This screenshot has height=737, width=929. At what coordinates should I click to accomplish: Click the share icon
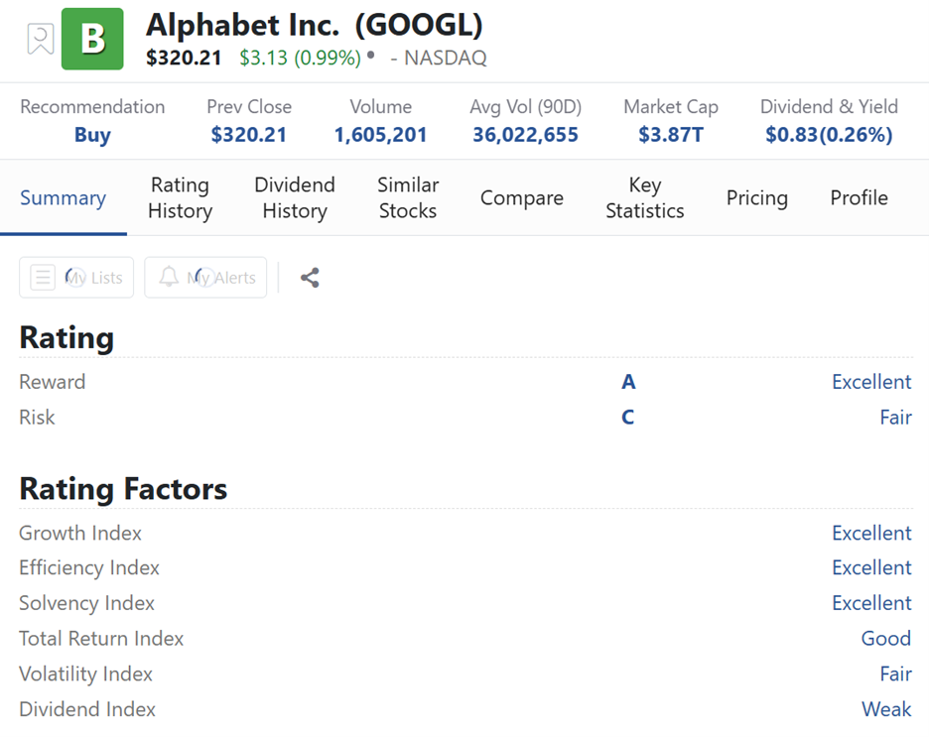[310, 278]
